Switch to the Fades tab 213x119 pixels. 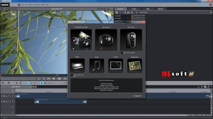[134, 9]
